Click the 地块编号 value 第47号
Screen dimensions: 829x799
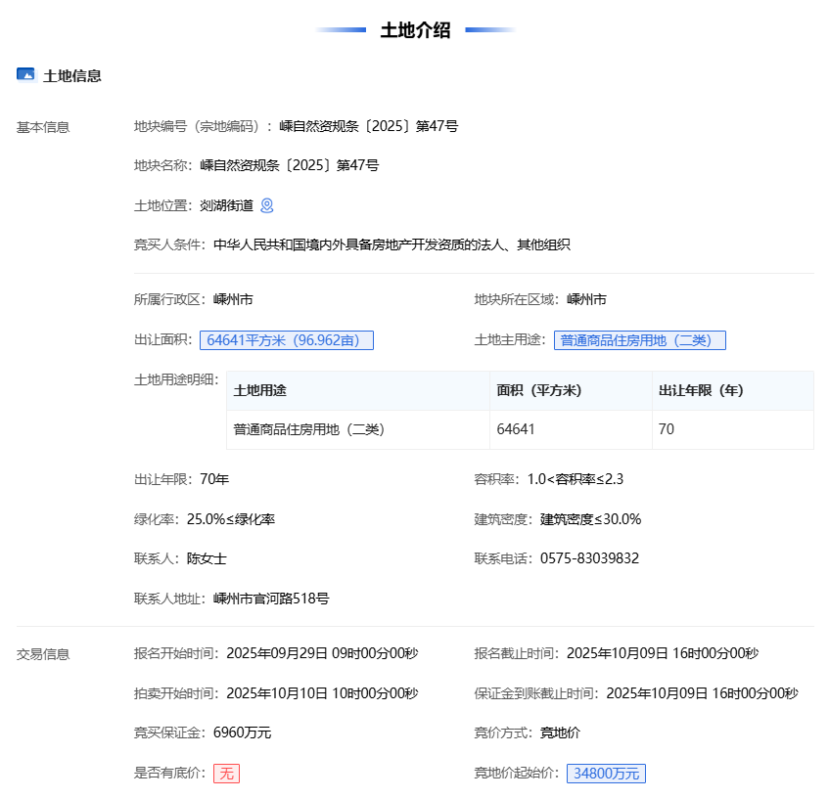click(368, 126)
